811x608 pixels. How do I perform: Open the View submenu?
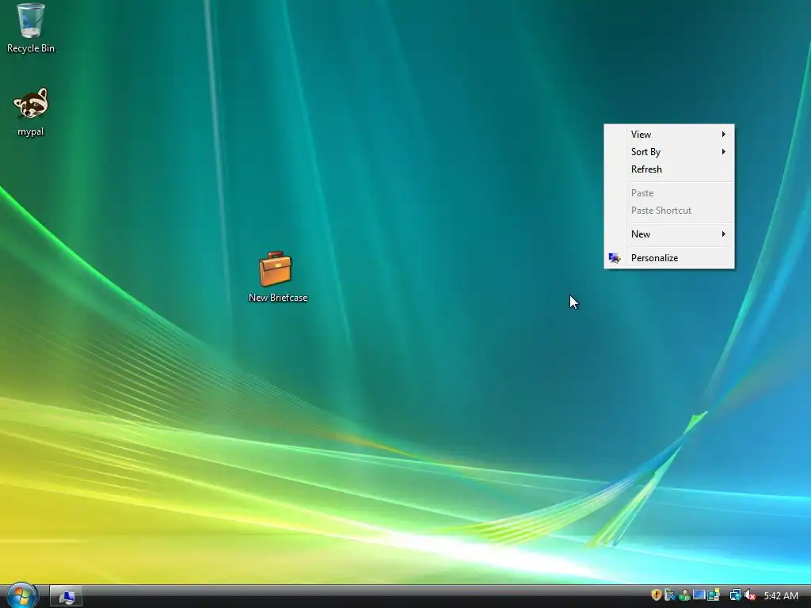tap(669, 135)
